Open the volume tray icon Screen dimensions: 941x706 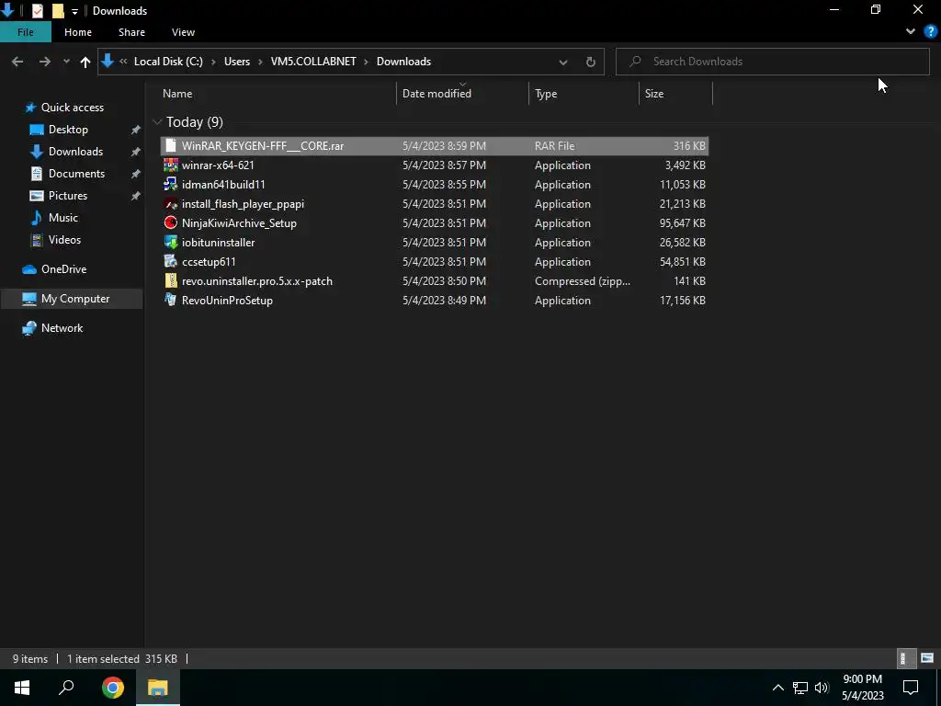pyautogui.click(x=822, y=688)
